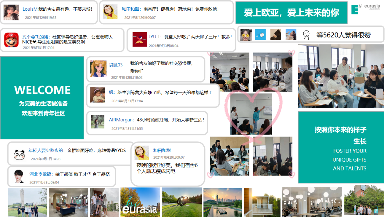Click the JYU-t username
Image resolution: width=387 pixels, height=217 pixels.
click(155, 37)
